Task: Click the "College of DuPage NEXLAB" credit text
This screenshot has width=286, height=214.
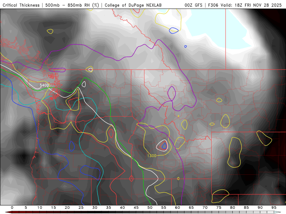Action: (x=133, y=5)
